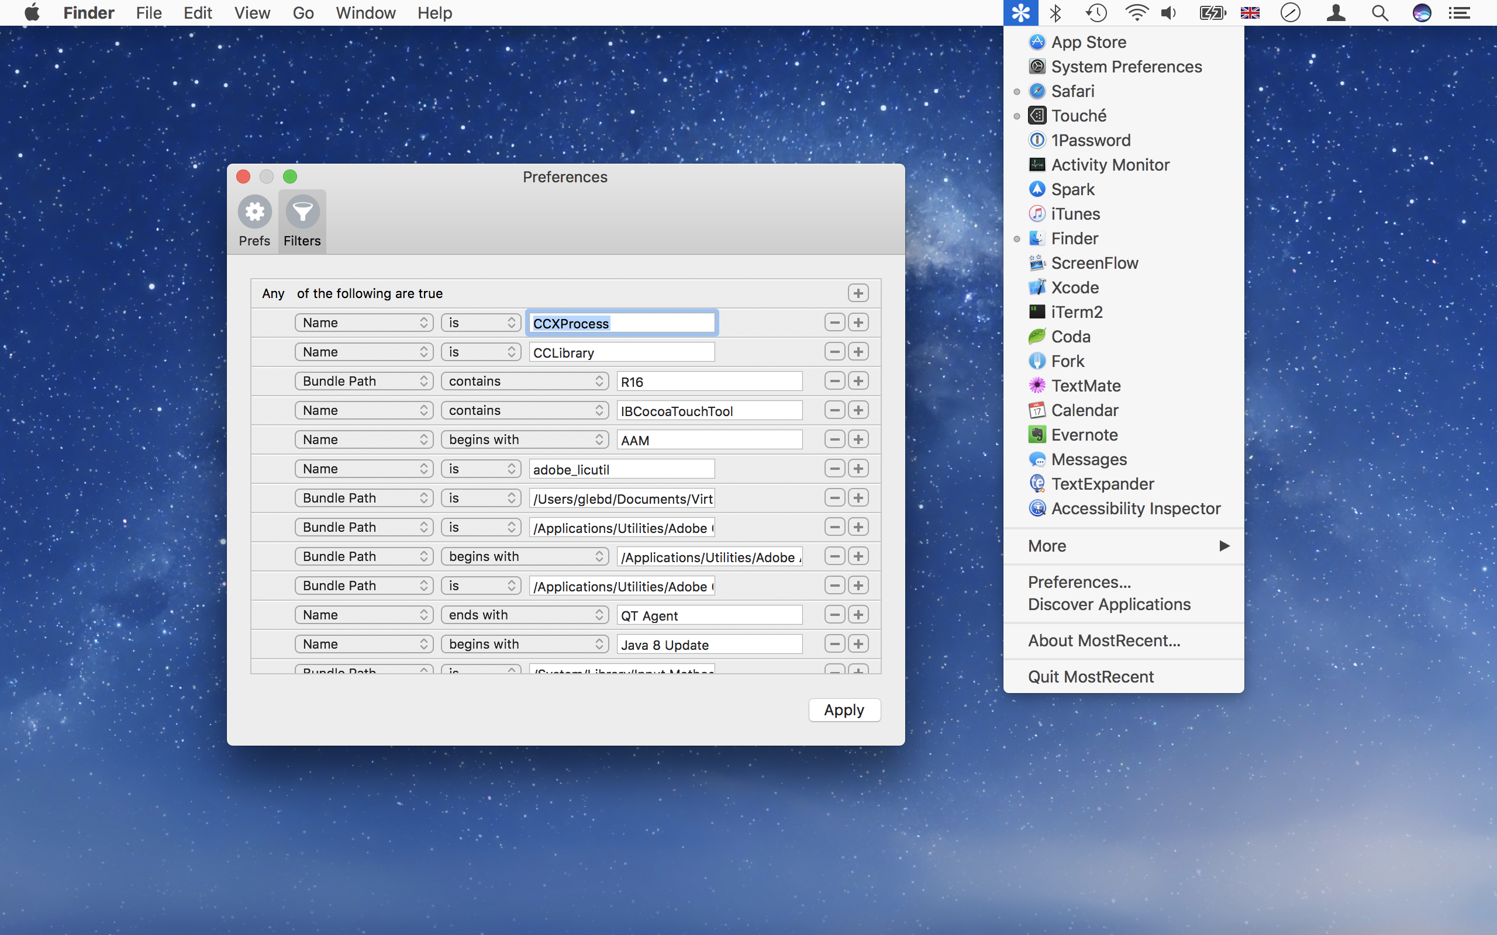
Task: Remove the CCLibrary filter rule with minus
Action: point(834,352)
